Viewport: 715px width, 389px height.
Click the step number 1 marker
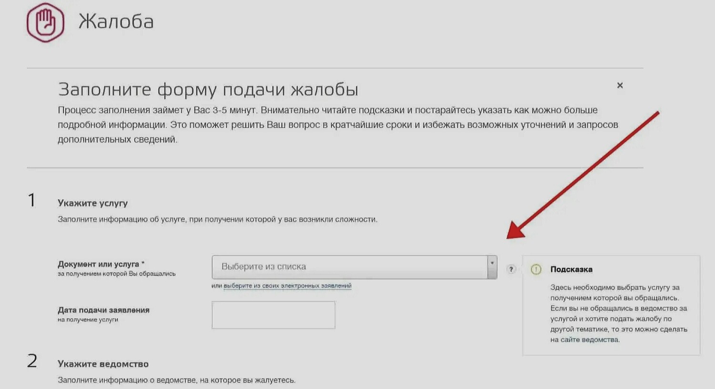tap(32, 200)
